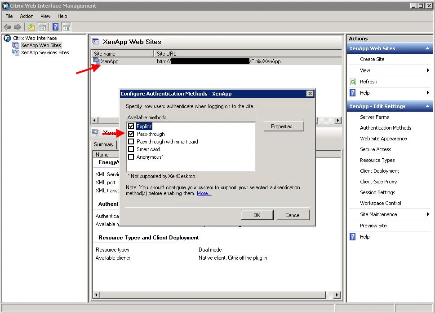Screen dimensions: 435x313
Task: Click the green Refresh icon in Actions
Action: 353,82
